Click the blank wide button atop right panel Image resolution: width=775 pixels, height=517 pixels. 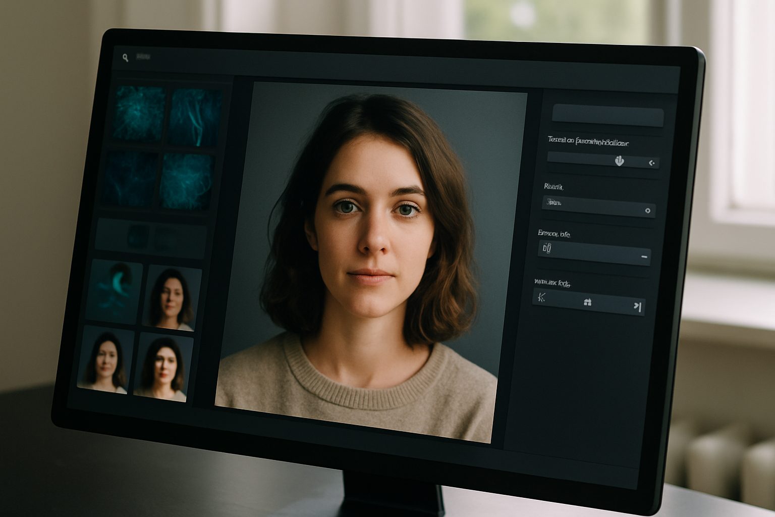pyautogui.click(x=607, y=116)
